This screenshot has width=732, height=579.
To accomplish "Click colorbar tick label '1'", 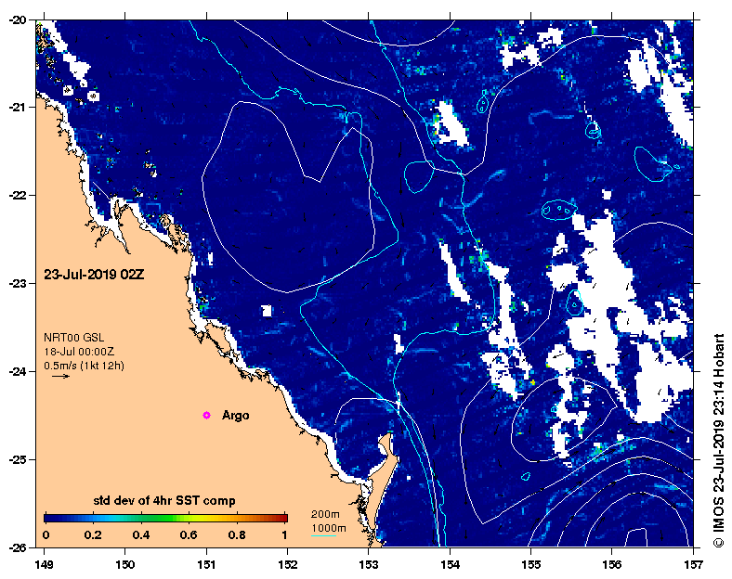I will (284, 534).
